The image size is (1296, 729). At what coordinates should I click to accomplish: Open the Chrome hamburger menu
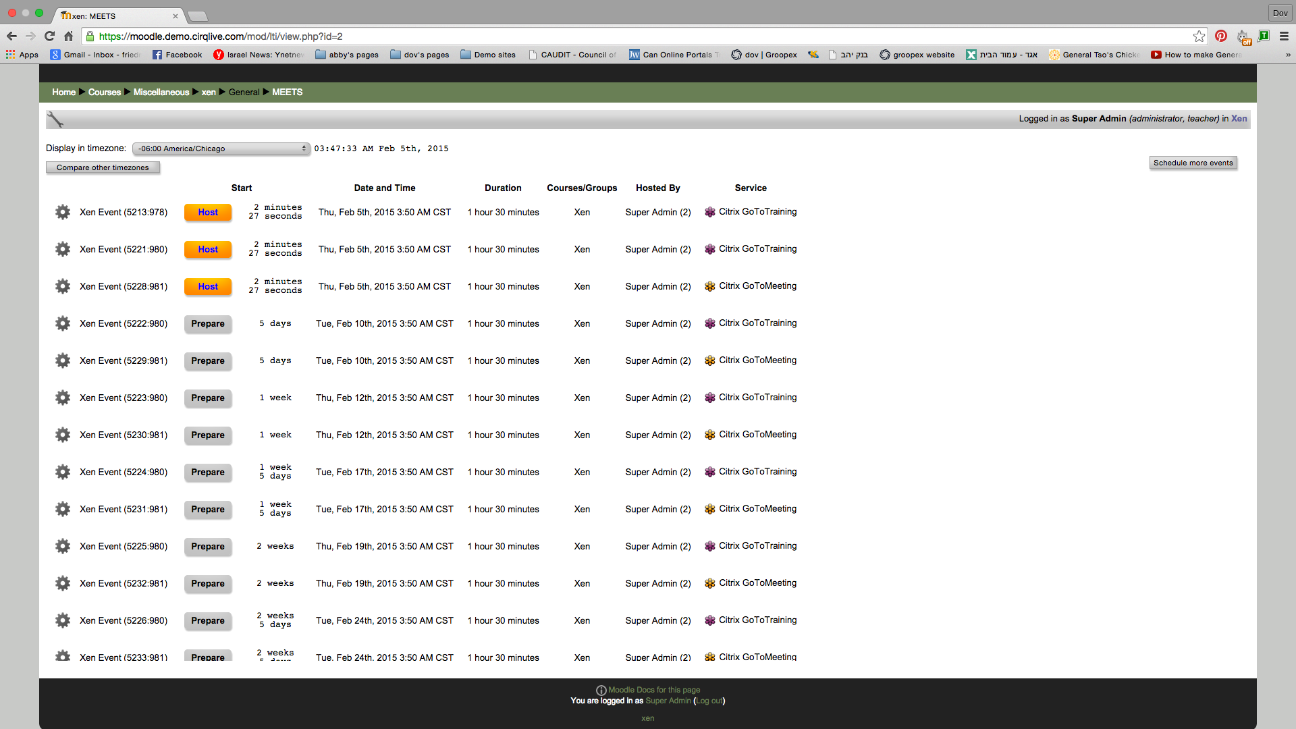click(1284, 36)
